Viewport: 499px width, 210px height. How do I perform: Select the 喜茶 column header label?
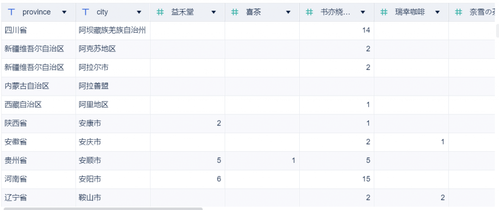(x=253, y=12)
